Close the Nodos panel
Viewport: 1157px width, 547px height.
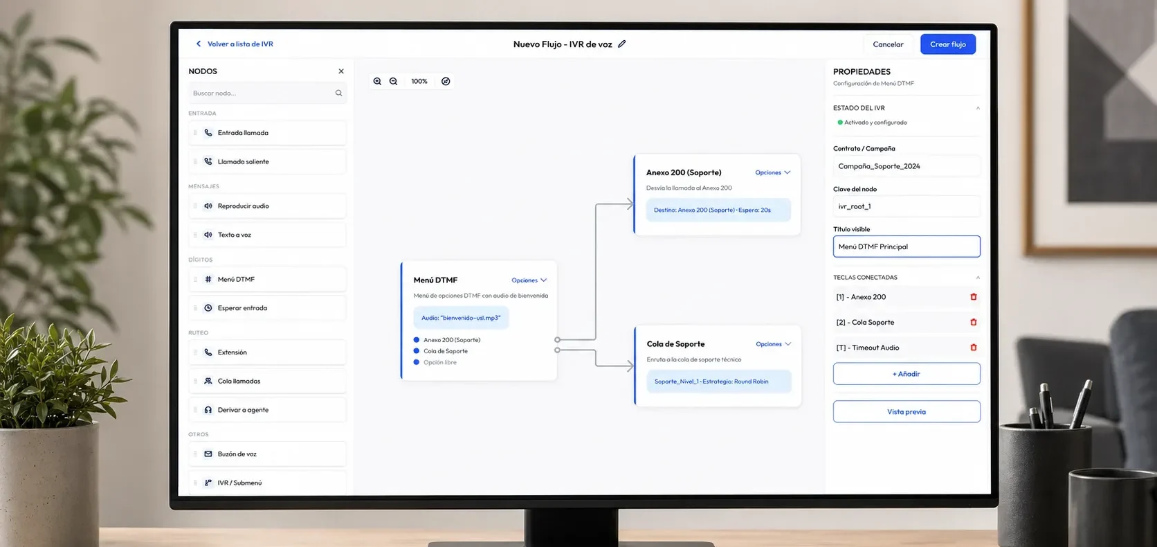point(341,71)
